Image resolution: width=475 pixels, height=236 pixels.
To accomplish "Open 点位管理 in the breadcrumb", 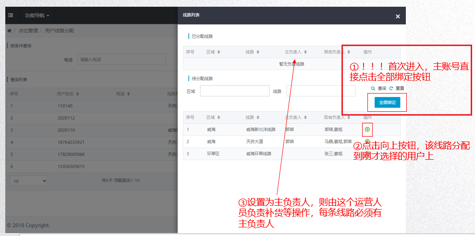I will click(28, 31).
